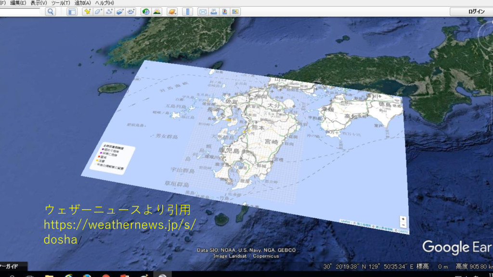The height and width of the screenshot is (277, 493).
Task: Open the 編集(E) menu
Action: (18, 3)
